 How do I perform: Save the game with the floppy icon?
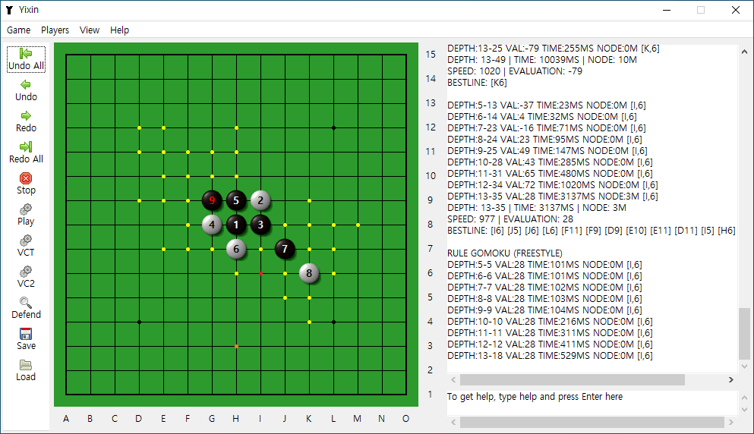click(26, 334)
